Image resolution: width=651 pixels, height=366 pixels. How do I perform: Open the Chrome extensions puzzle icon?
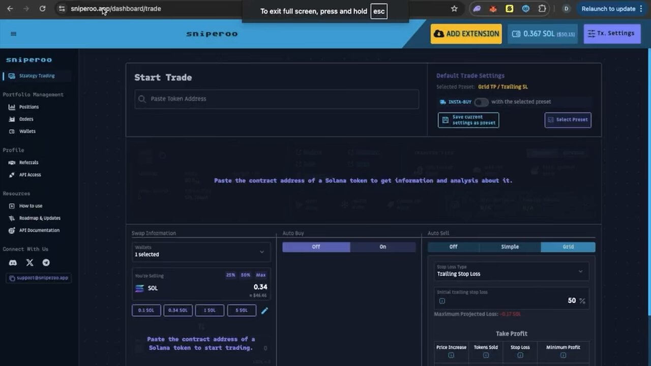click(542, 9)
